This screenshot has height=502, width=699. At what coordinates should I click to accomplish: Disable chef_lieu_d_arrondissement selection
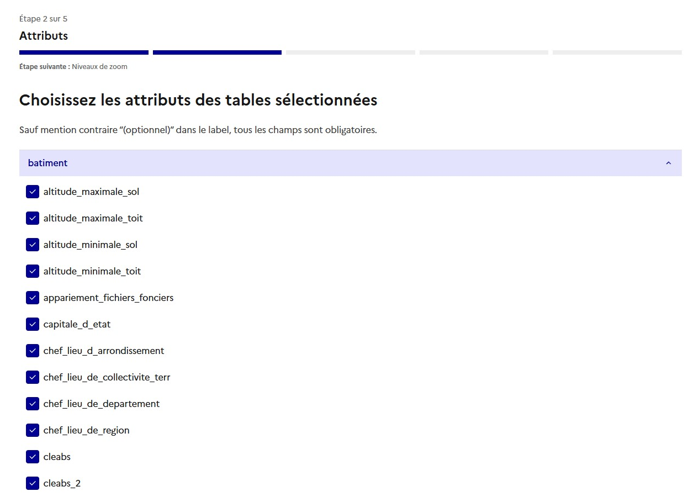[x=33, y=351]
